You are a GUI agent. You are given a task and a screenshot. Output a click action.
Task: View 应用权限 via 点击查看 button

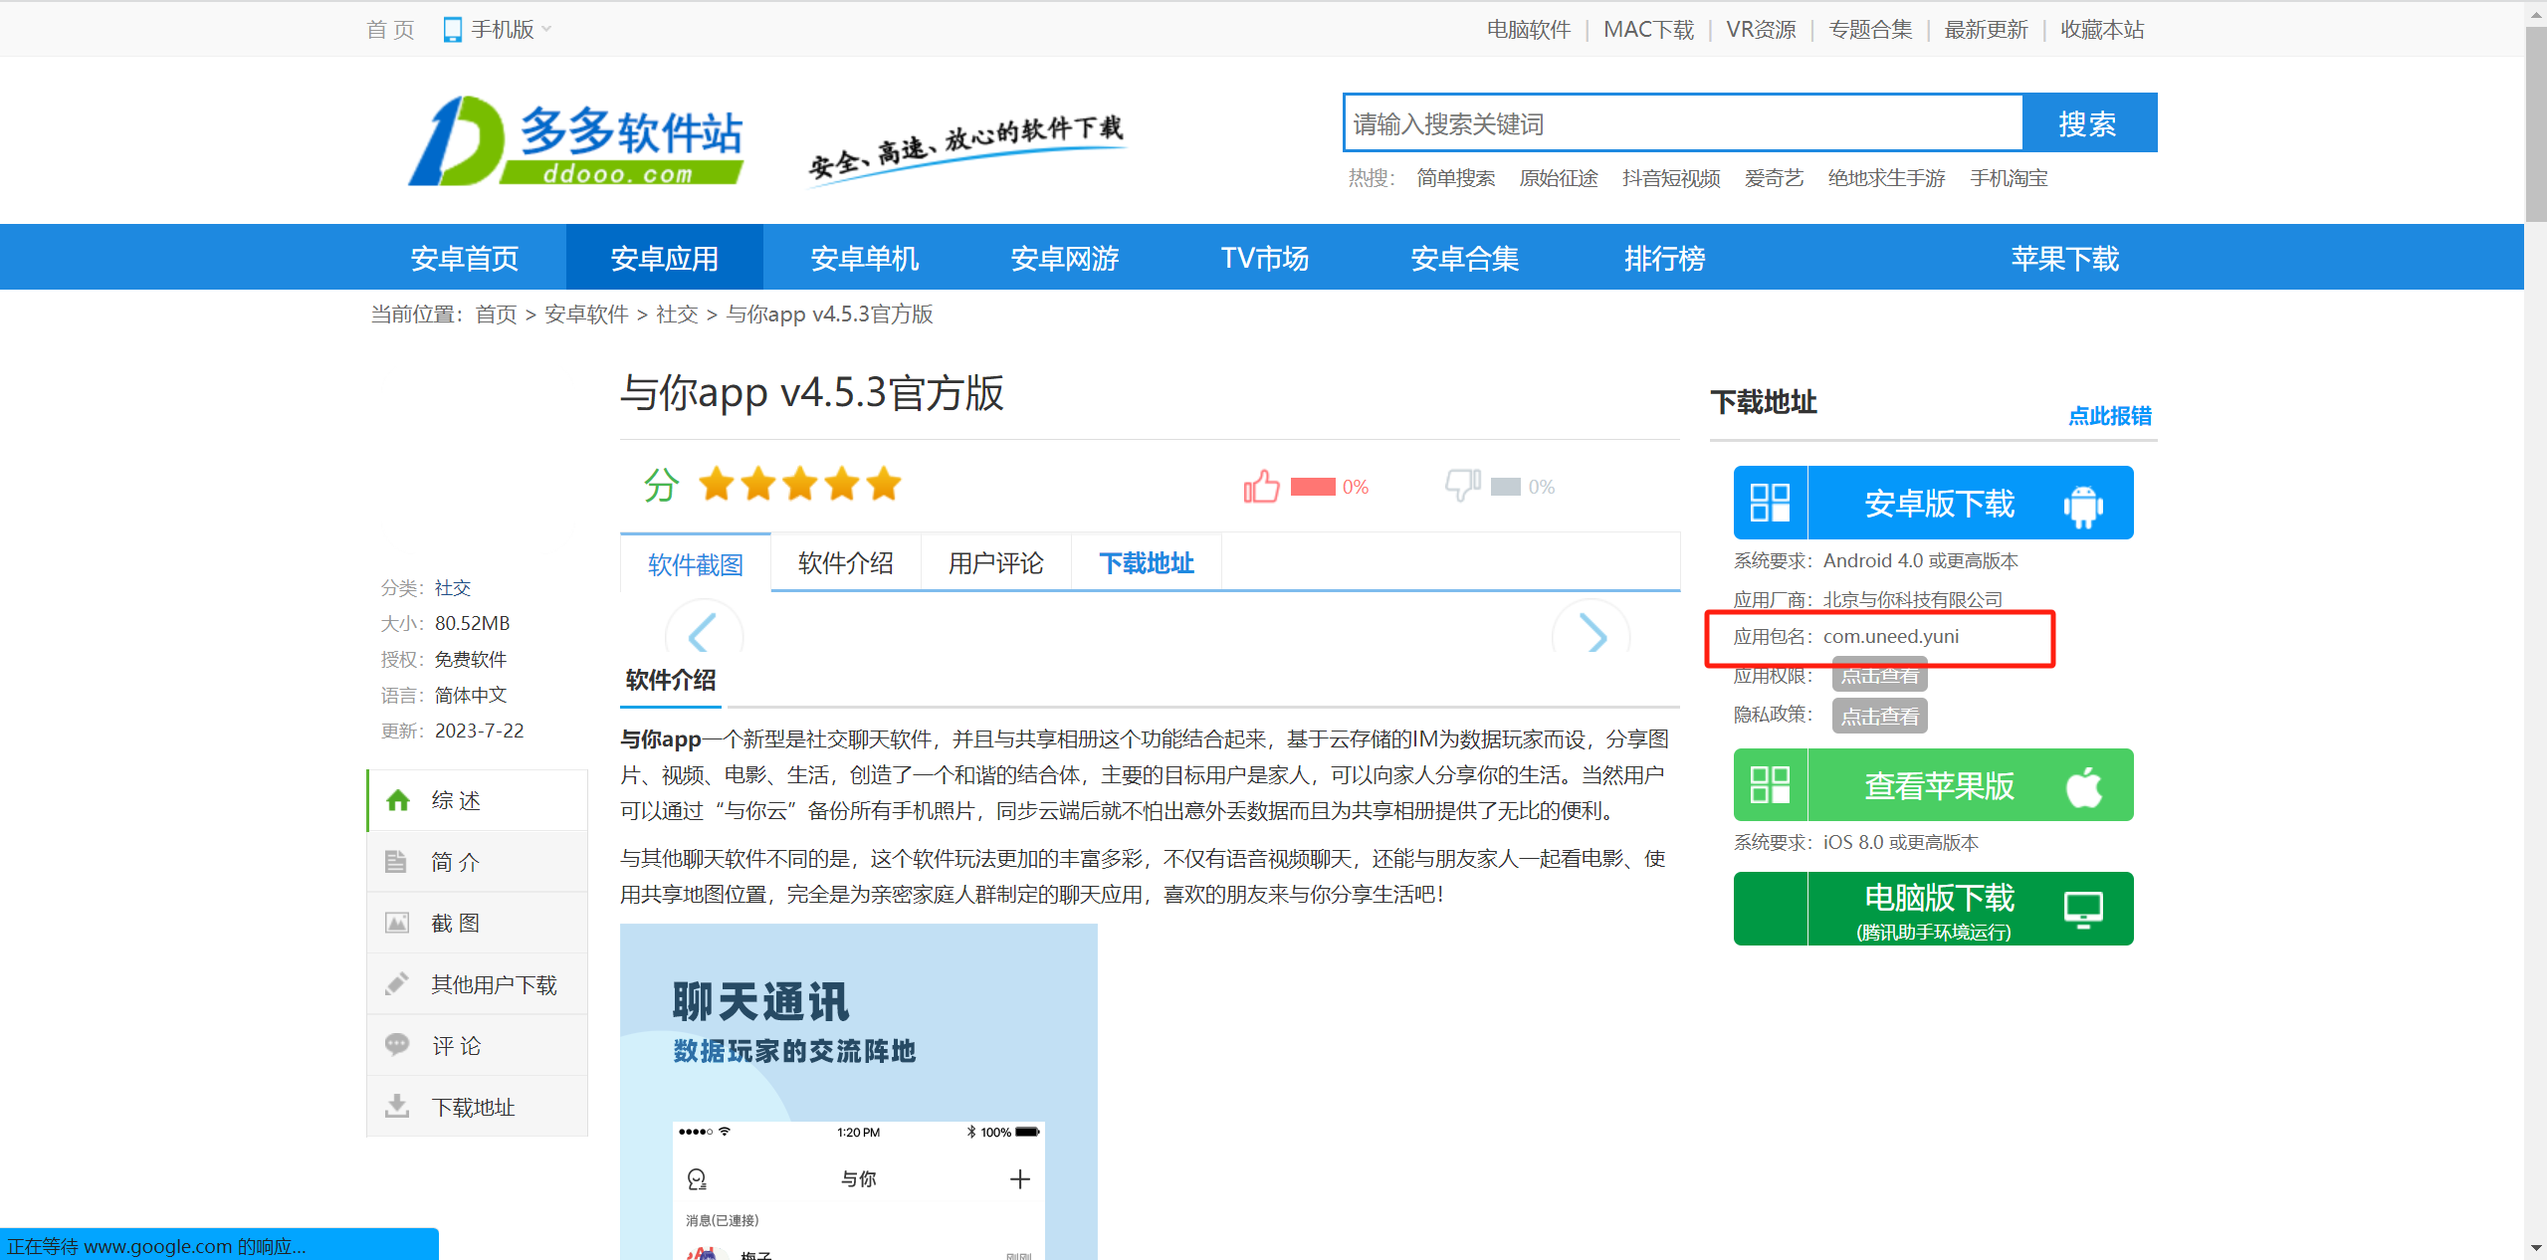tap(1878, 676)
